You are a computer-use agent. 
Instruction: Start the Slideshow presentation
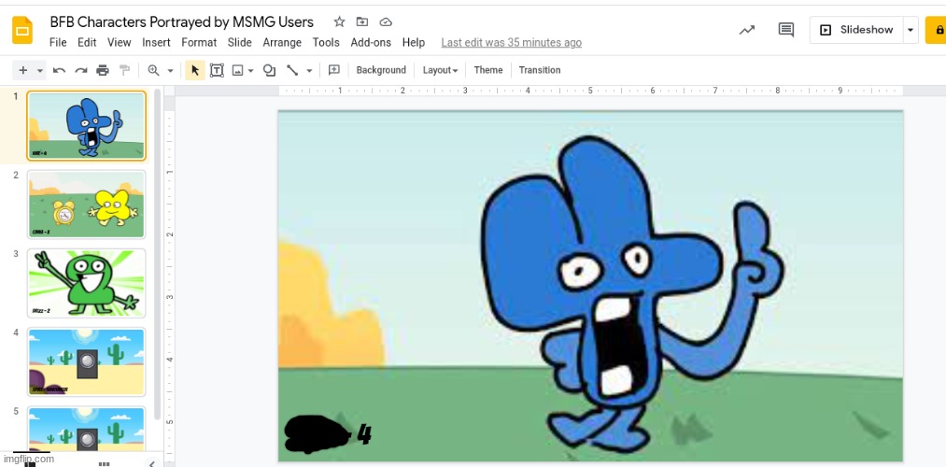(x=856, y=30)
